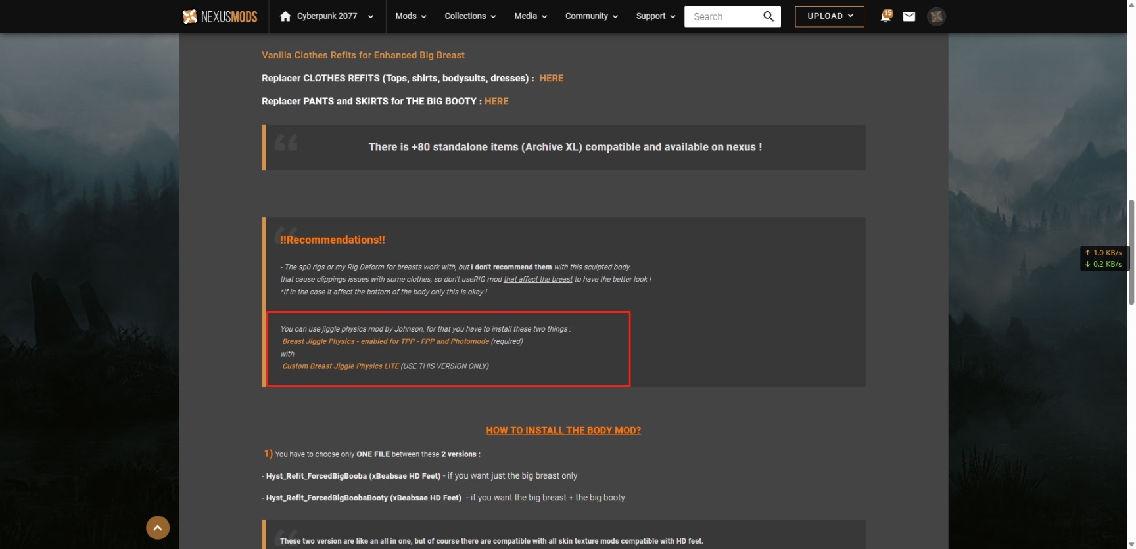
Task: Open the user avatar menu
Action: (x=937, y=16)
